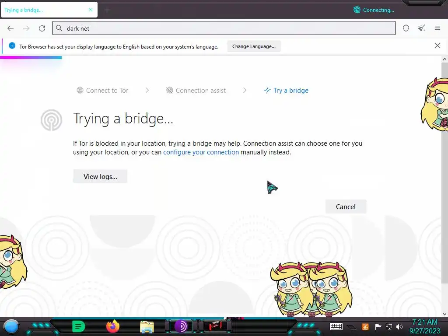The height and width of the screenshot is (336, 448).
Task: Click the forward navigation arrow
Action: pyautogui.click(x=26, y=28)
